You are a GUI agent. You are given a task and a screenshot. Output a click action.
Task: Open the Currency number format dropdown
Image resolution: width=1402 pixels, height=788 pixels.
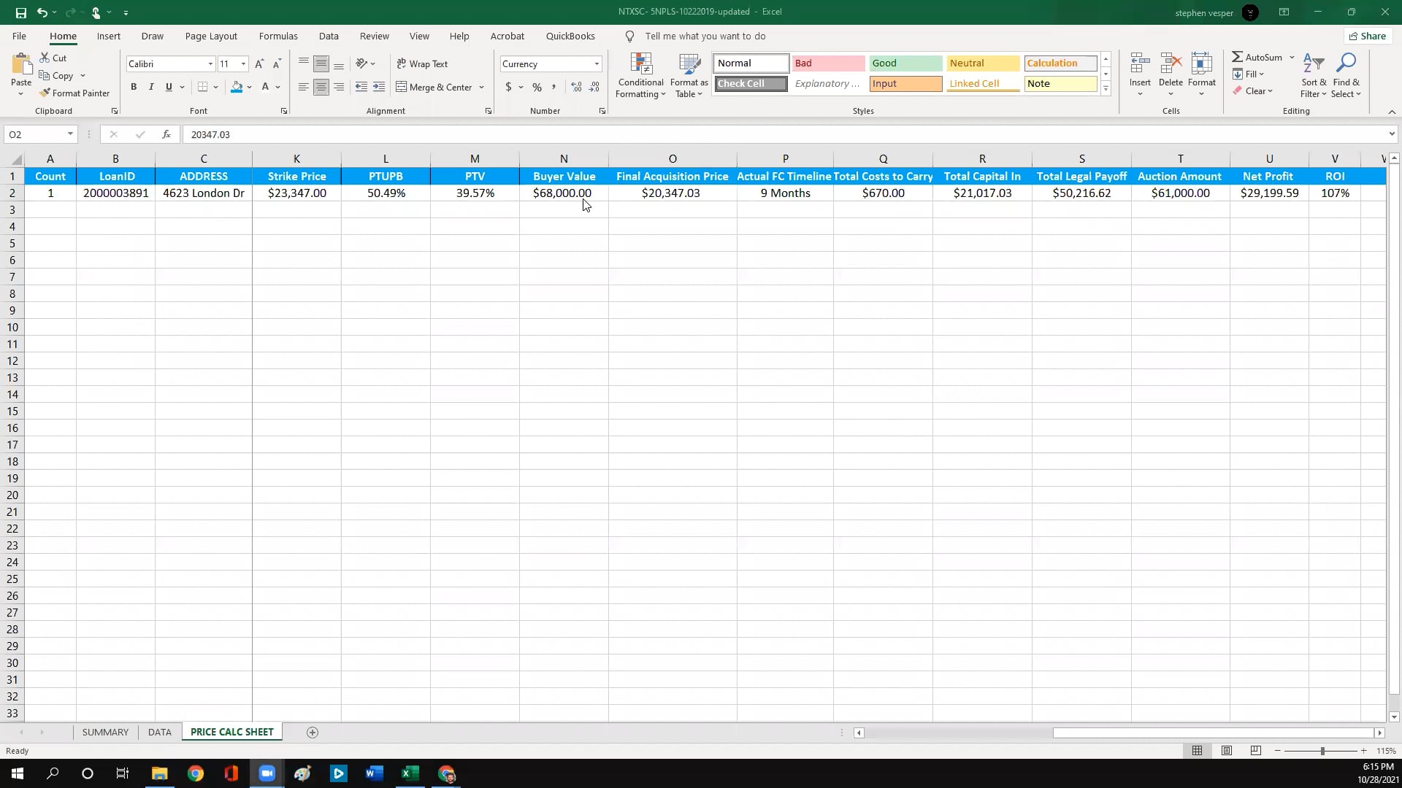[597, 63]
